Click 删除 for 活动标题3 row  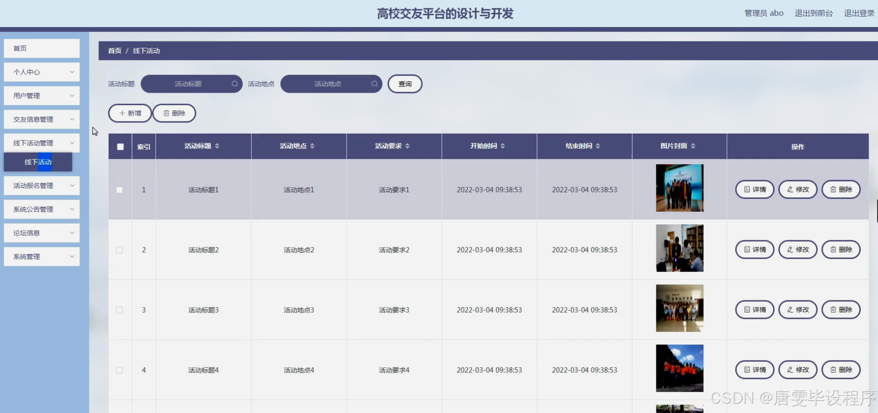(x=841, y=310)
